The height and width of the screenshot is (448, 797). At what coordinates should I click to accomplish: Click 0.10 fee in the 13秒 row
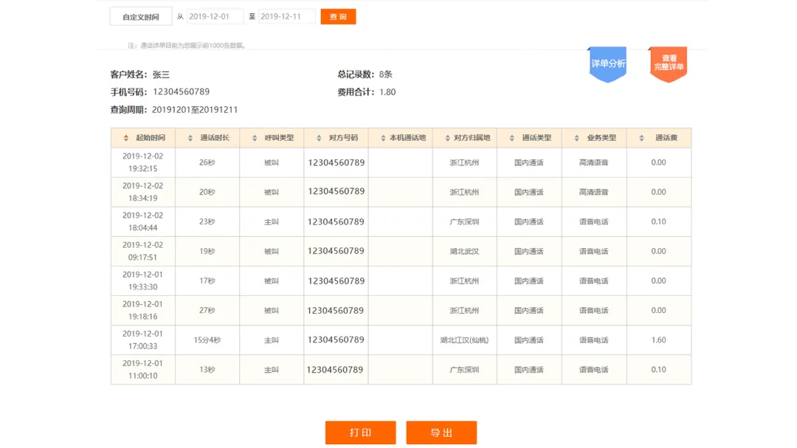pos(658,369)
